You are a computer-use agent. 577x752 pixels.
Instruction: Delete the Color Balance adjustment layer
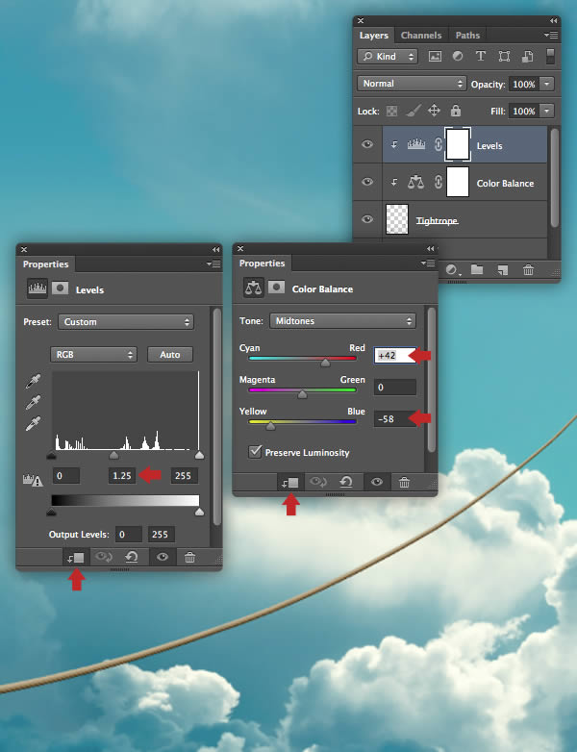(404, 482)
